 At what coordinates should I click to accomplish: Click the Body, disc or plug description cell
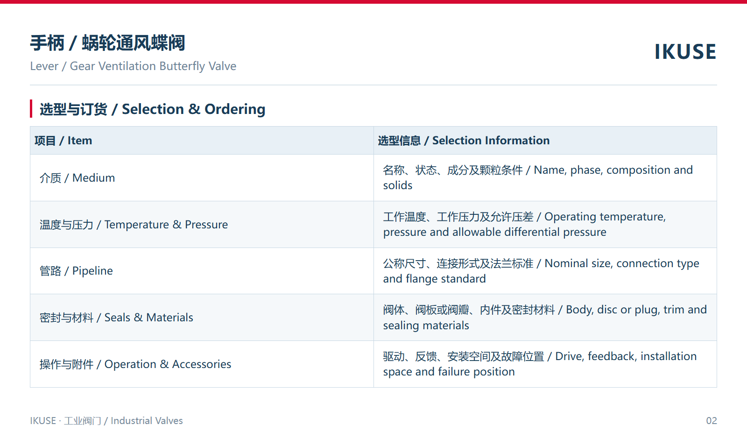coord(545,318)
